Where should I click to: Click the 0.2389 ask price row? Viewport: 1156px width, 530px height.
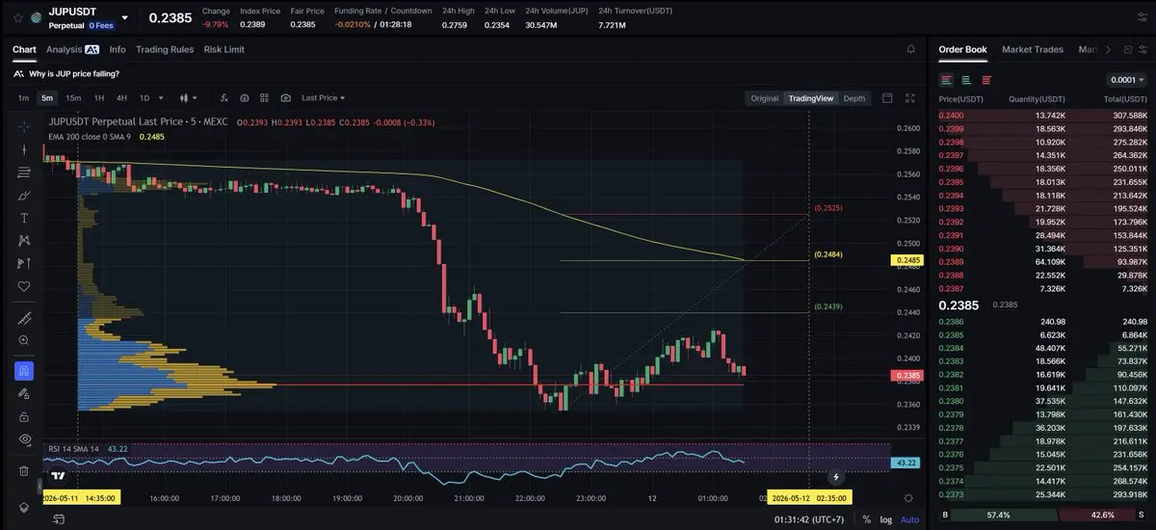pos(1042,262)
